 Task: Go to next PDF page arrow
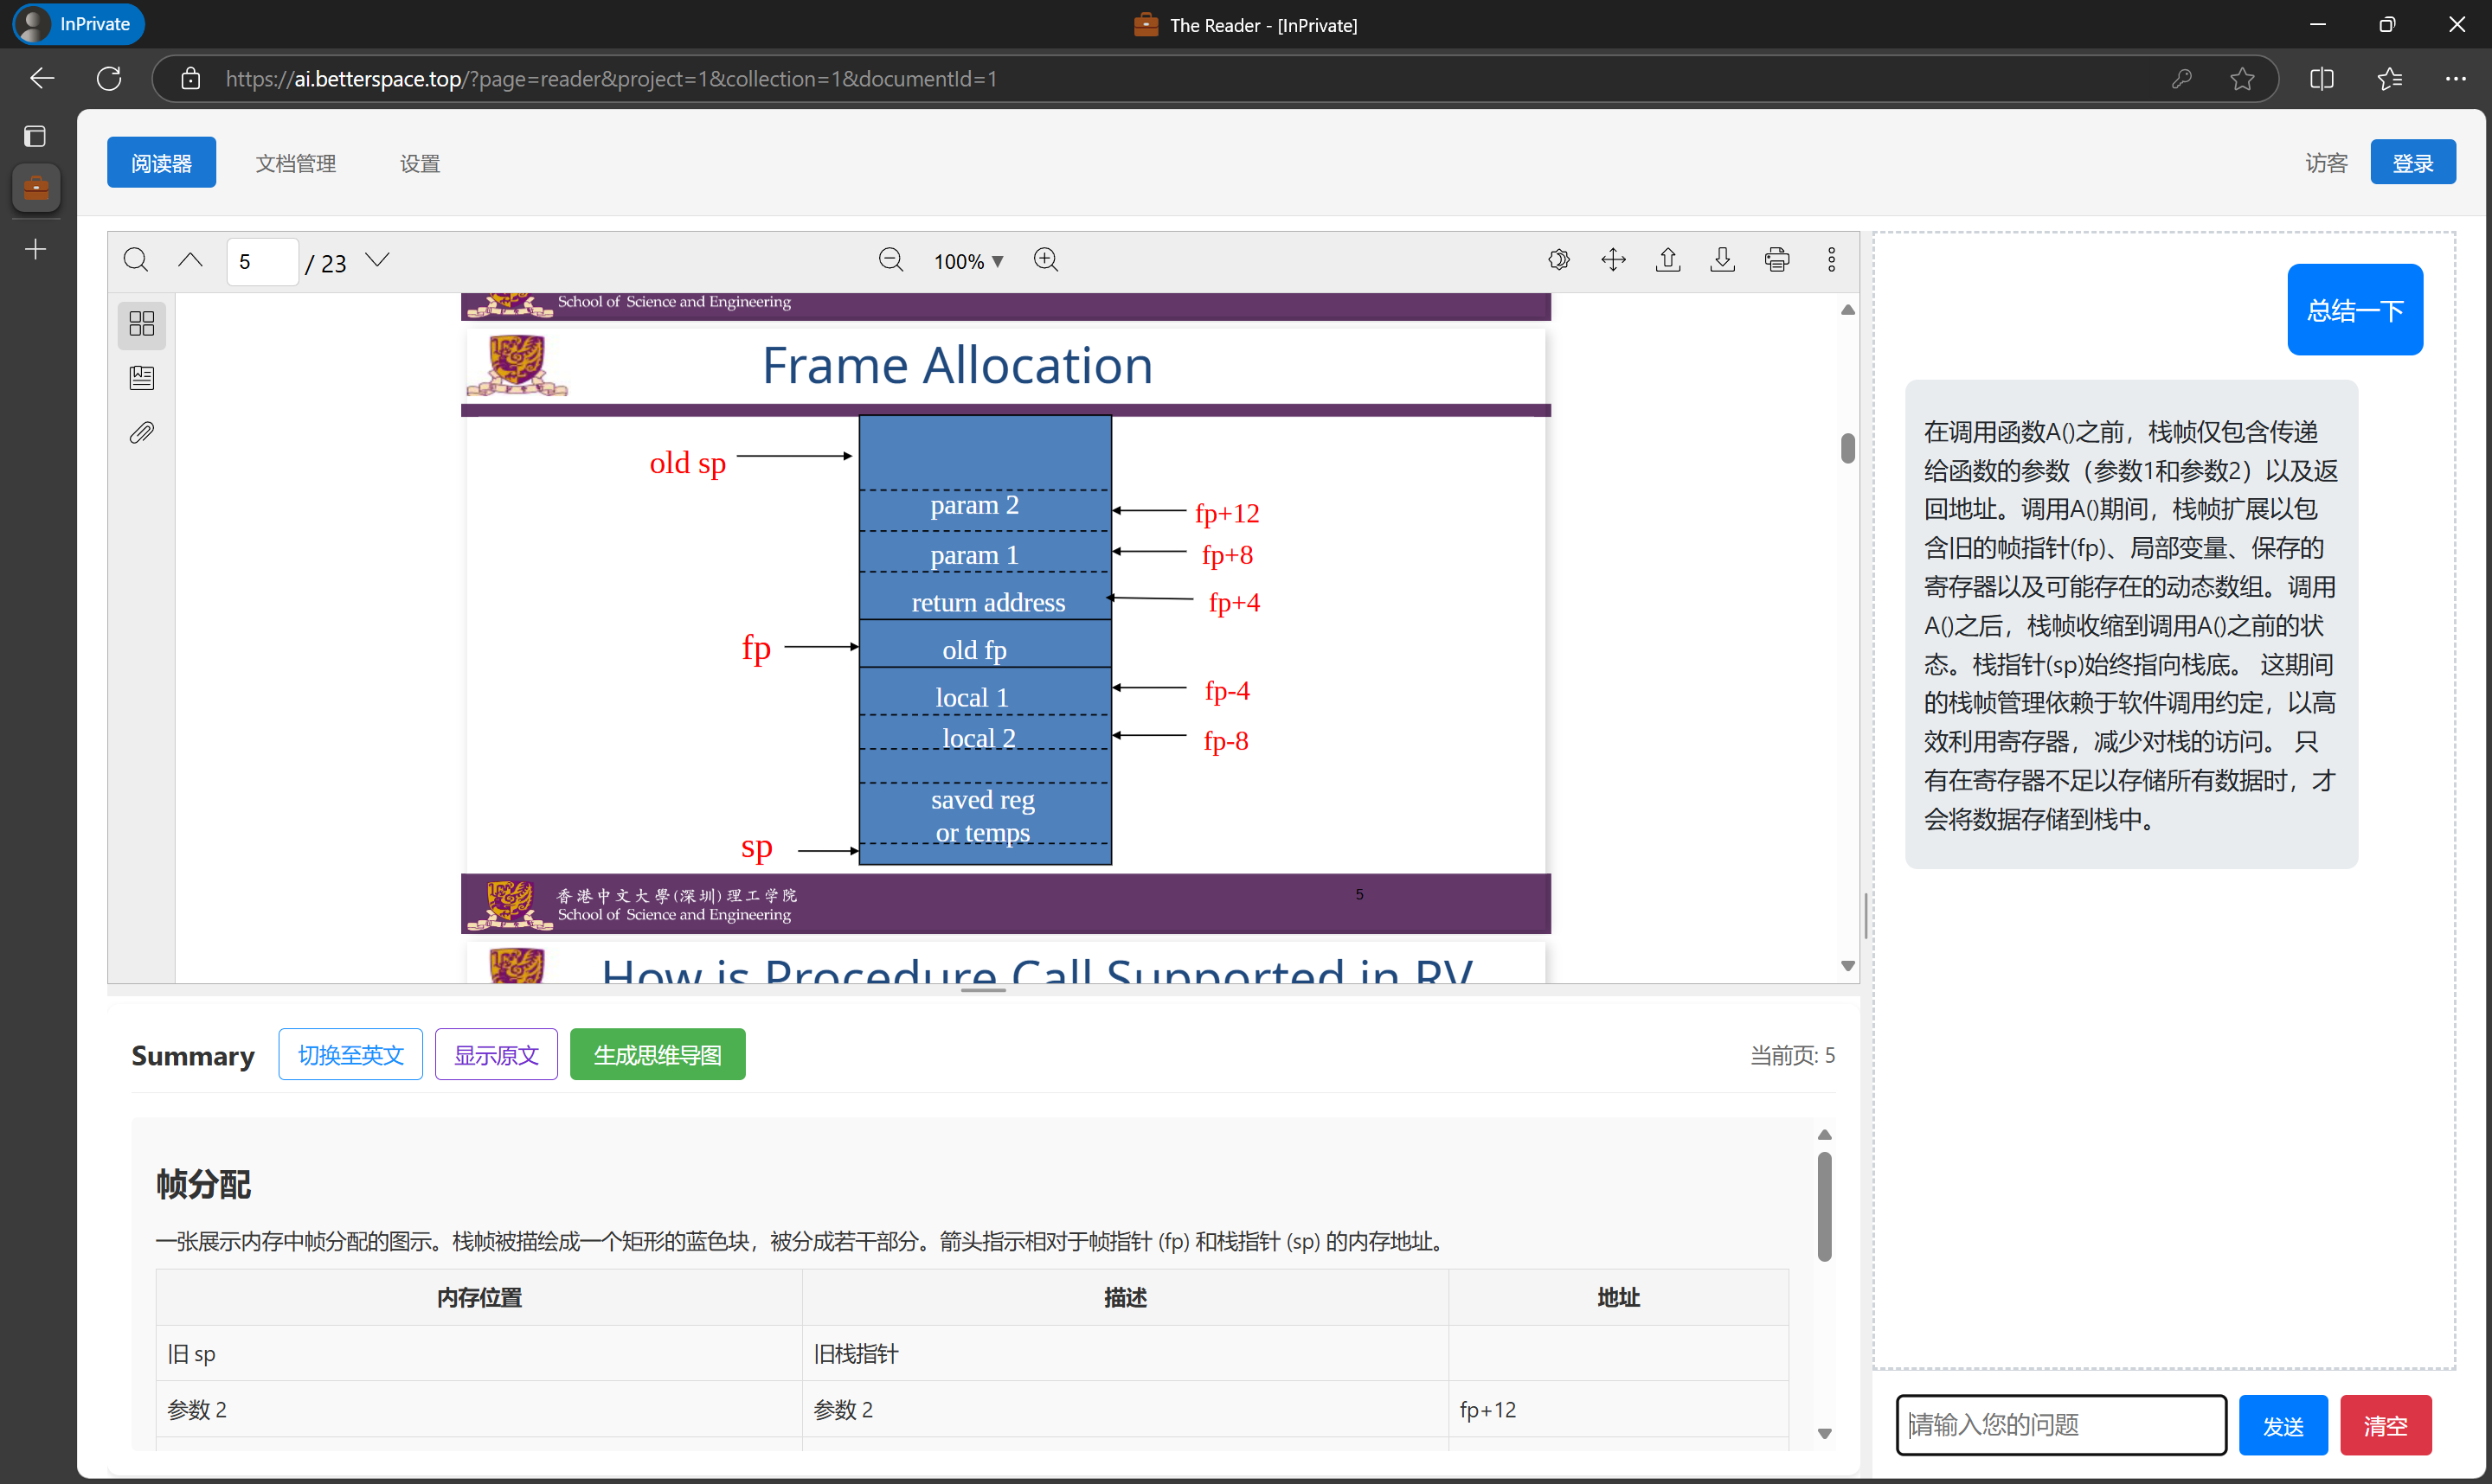click(377, 261)
